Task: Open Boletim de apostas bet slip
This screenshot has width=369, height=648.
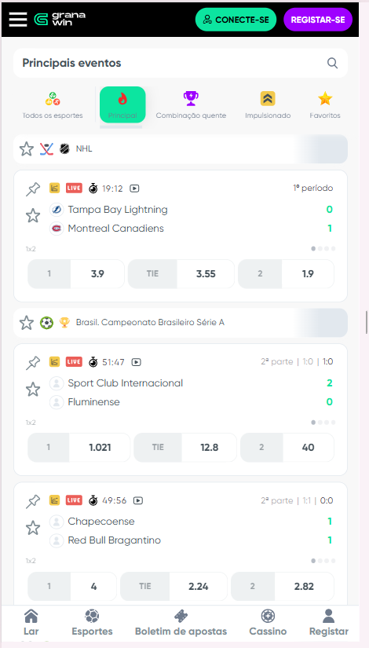Action: pyautogui.click(x=181, y=622)
